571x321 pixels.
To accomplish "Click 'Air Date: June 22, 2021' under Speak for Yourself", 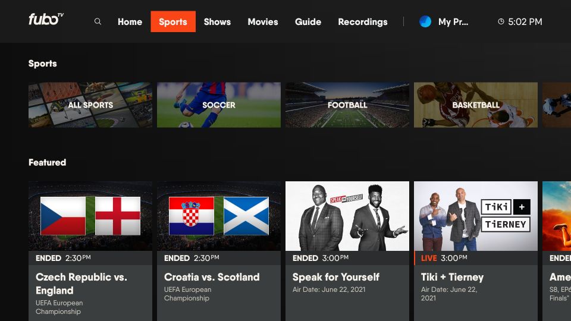I will pyautogui.click(x=329, y=289).
